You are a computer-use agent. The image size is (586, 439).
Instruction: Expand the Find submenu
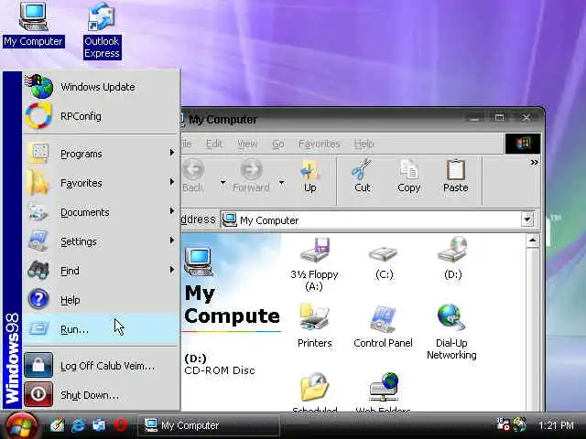pos(101,271)
